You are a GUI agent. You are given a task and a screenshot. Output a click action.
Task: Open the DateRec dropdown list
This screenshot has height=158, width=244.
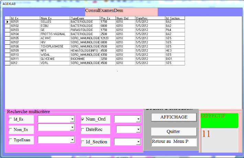pos(138,129)
